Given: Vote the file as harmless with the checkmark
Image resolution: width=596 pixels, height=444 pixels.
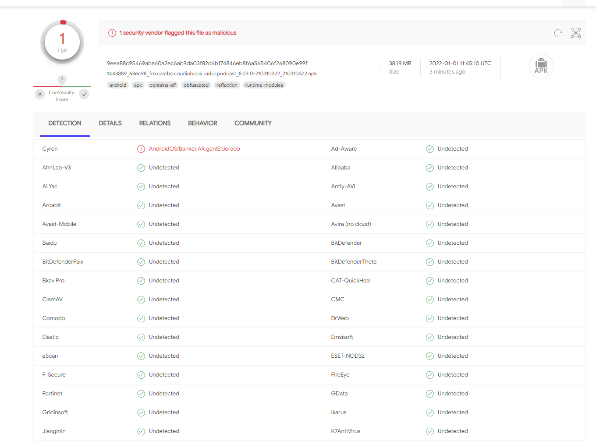Looking at the screenshot, I should (x=84, y=94).
